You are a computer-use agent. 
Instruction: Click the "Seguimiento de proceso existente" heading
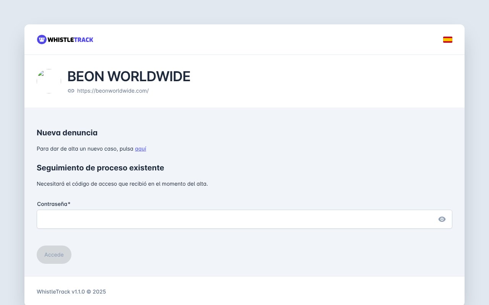pyautogui.click(x=100, y=168)
